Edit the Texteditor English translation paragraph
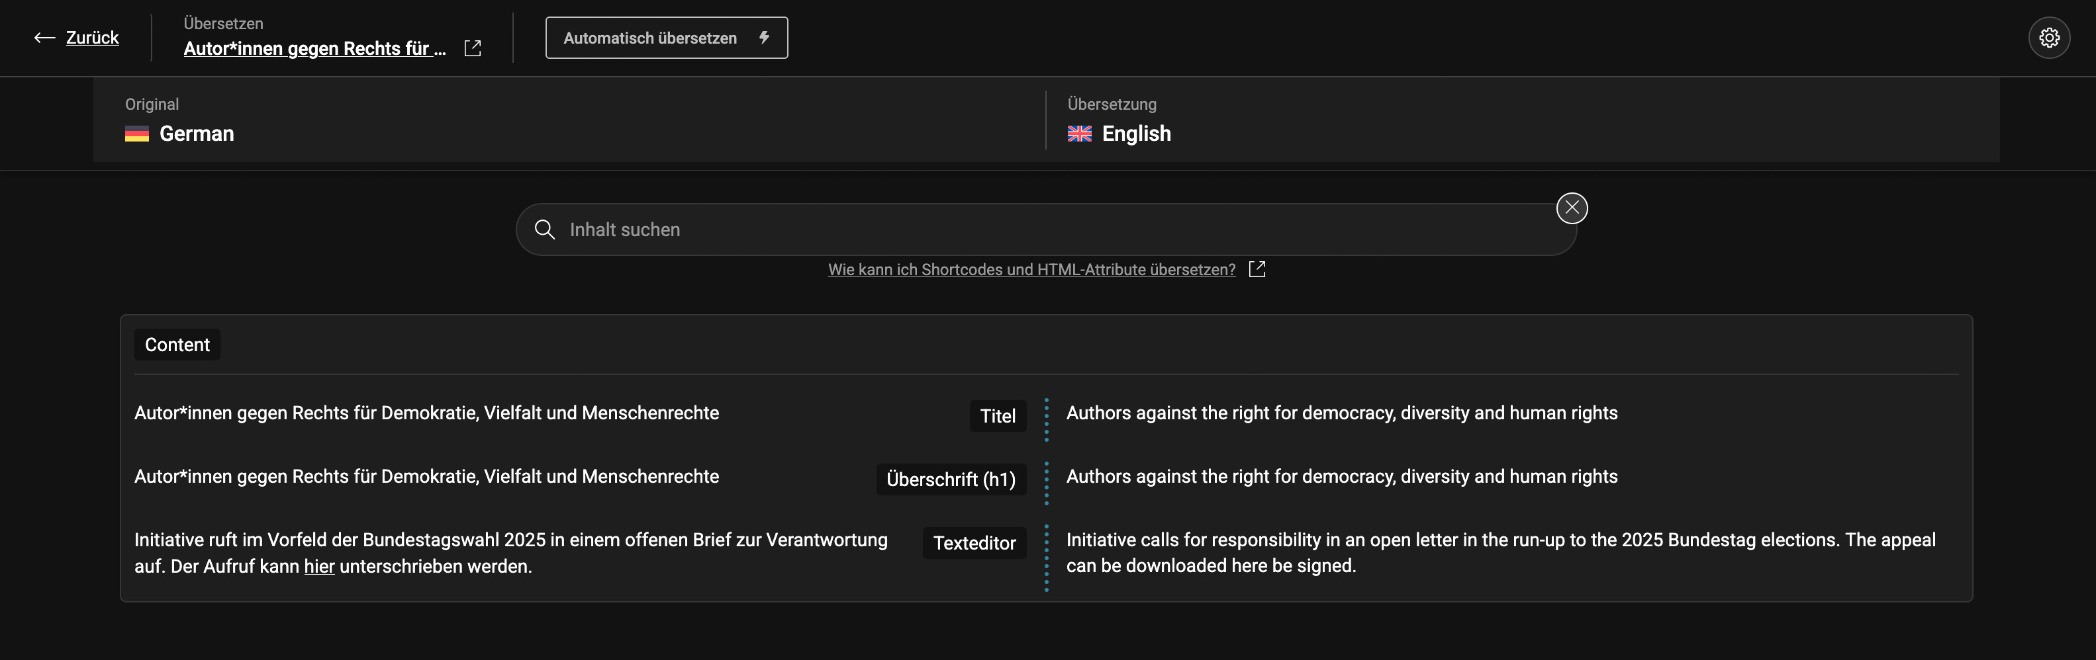 click(x=1500, y=553)
